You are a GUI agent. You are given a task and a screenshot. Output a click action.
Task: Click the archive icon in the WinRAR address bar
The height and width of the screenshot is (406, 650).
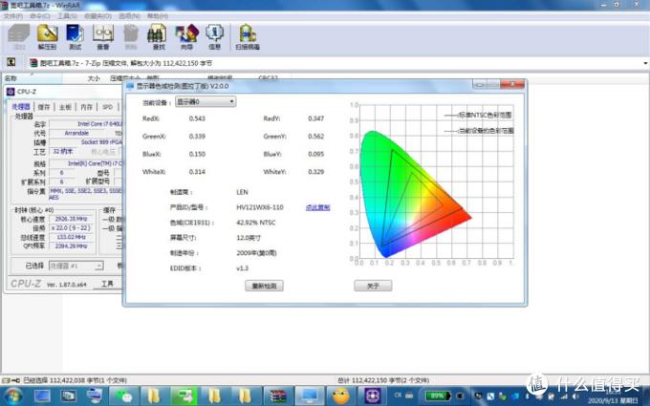(33, 63)
